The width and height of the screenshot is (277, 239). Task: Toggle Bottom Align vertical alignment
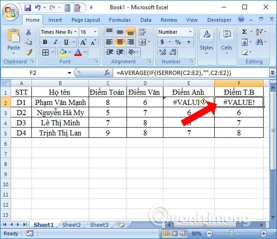pos(131,31)
